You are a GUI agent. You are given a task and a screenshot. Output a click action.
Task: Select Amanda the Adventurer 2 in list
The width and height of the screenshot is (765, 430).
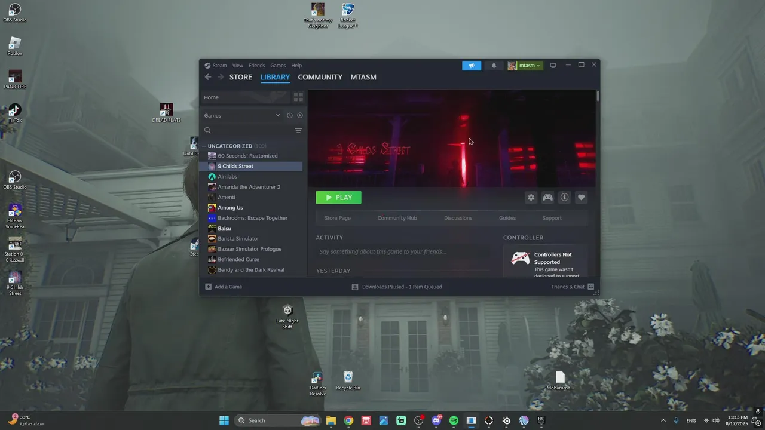pos(251,187)
